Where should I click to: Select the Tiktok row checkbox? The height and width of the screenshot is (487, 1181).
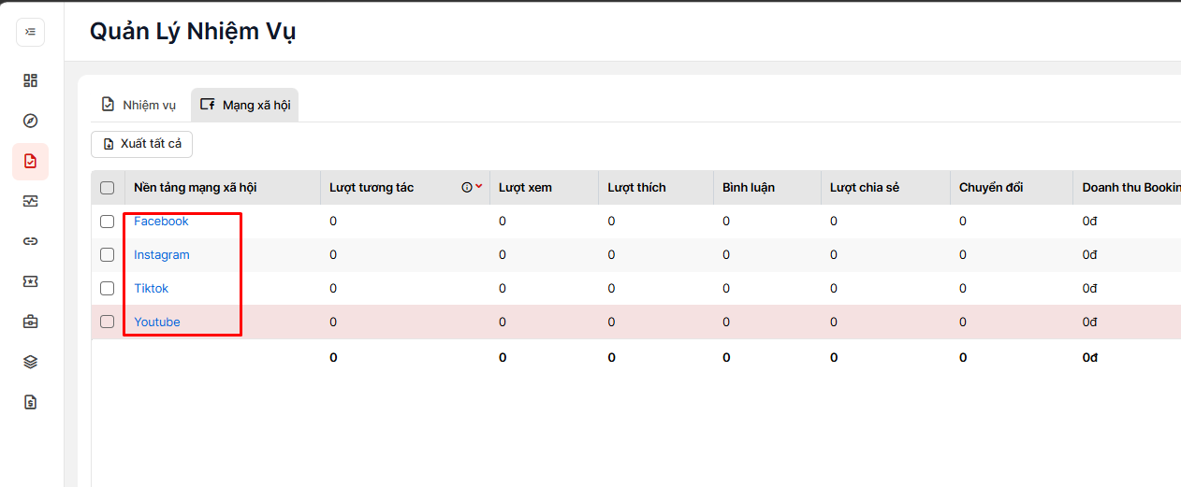pos(108,289)
